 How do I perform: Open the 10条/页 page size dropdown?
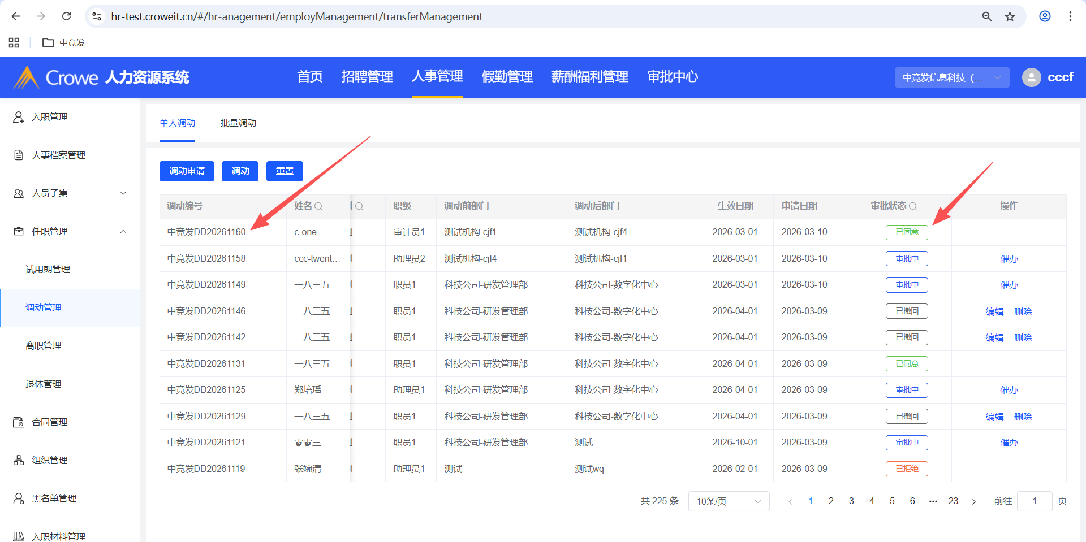[729, 501]
